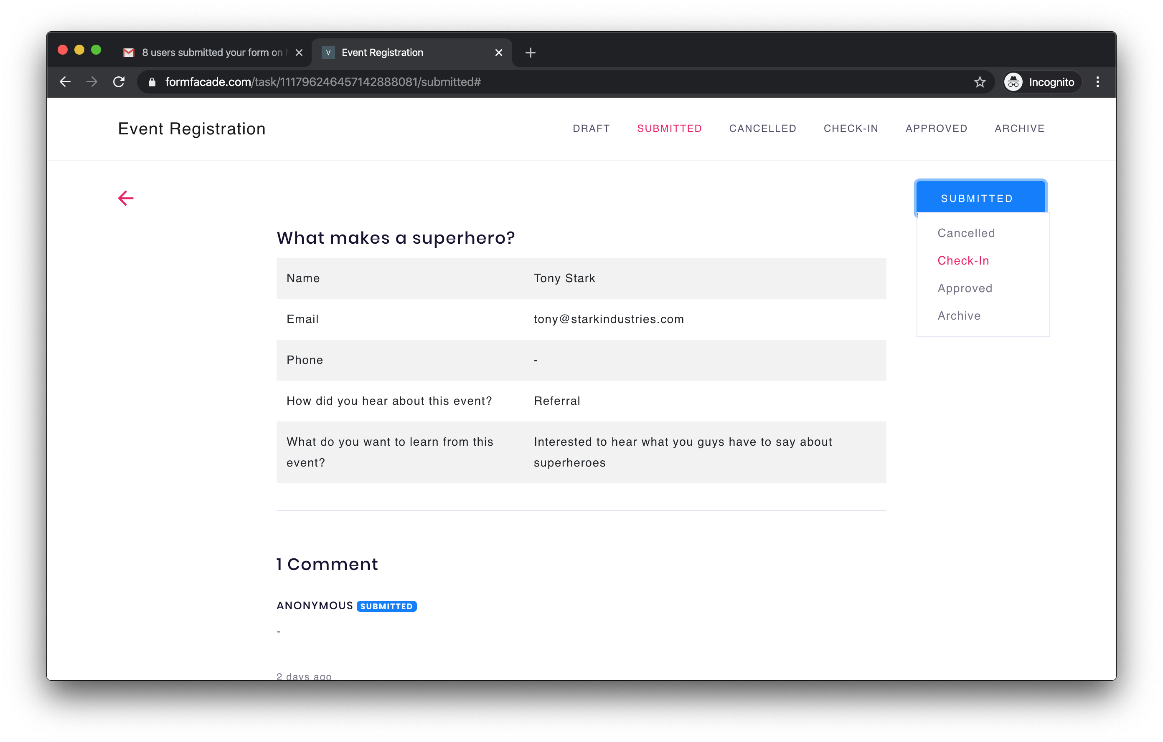Image resolution: width=1163 pixels, height=742 pixels.
Task: Click the browser back navigation arrow
Action: click(x=65, y=81)
